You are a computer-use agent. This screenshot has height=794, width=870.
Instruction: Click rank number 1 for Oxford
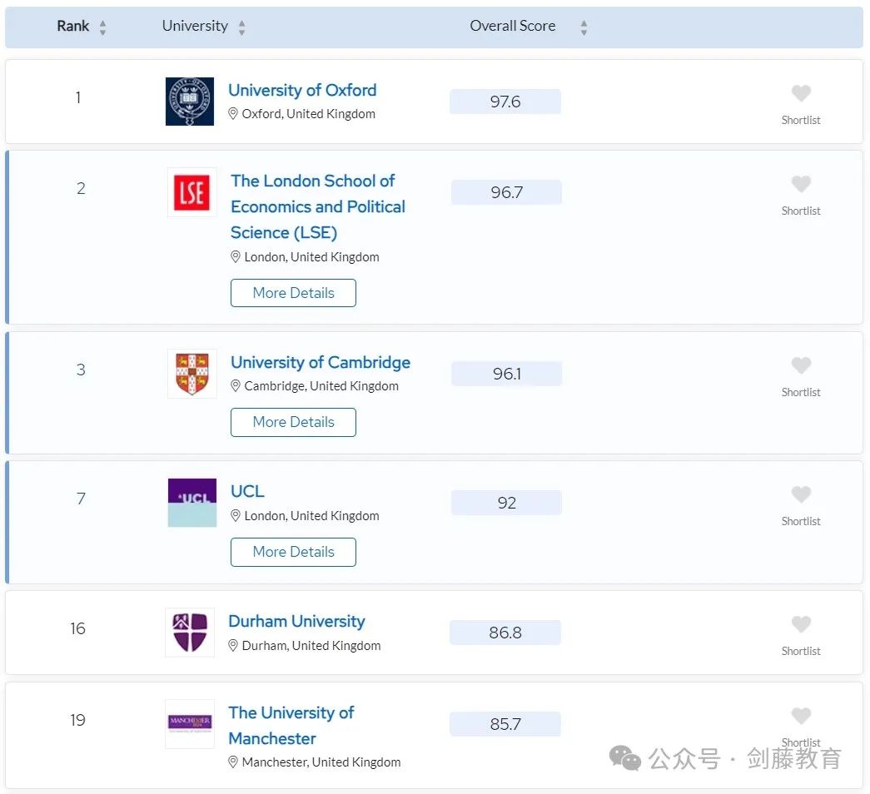[78, 97]
